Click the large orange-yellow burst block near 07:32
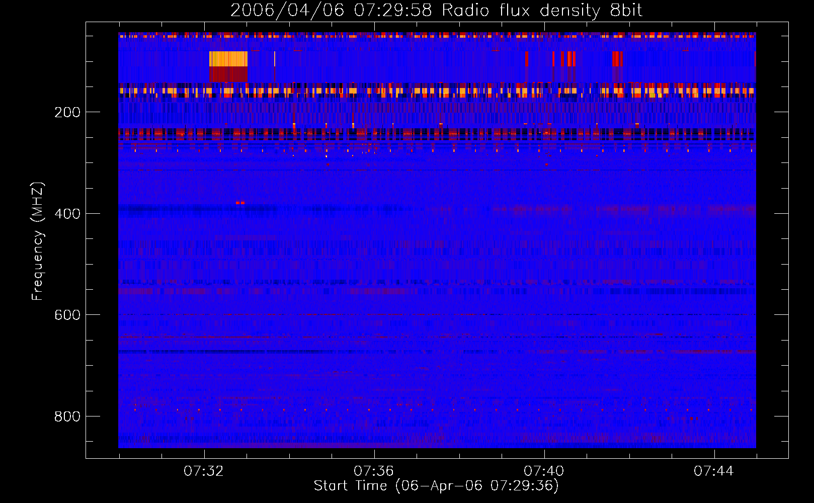Image resolution: width=814 pixels, height=503 pixels. [x=228, y=59]
